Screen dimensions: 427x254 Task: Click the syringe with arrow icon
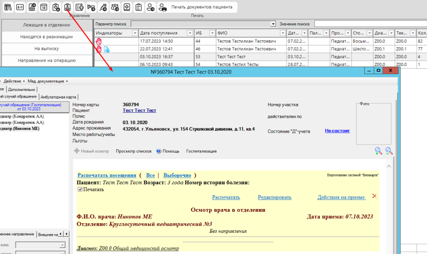pyautogui.click(x=103, y=7)
